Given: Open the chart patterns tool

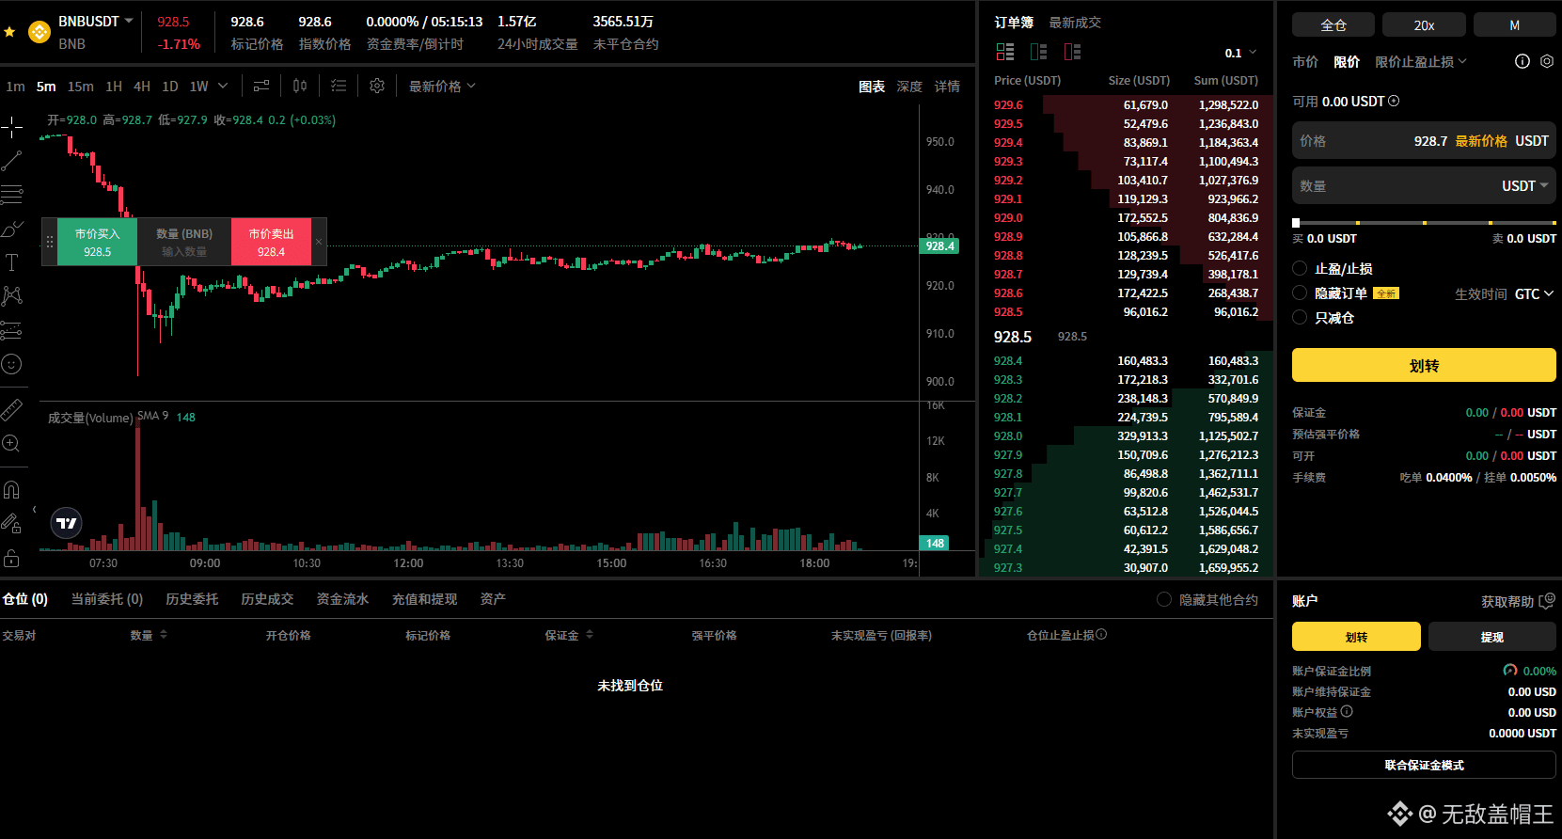Looking at the screenshot, I should 11,296.
